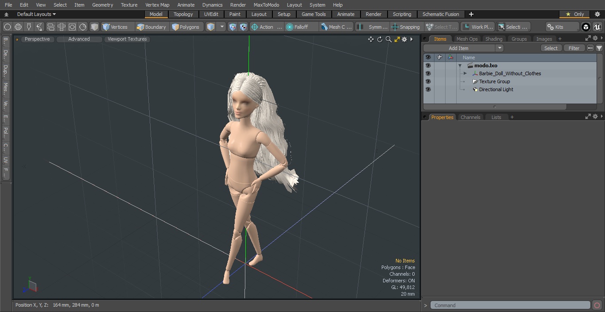The height and width of the screenshot is (312, 605).
Task: Click the viewport pan move icon
Action: [x=371, y=39]
